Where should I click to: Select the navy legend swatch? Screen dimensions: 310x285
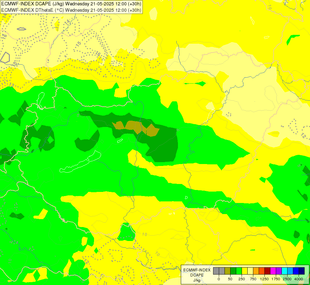(302, 271)
